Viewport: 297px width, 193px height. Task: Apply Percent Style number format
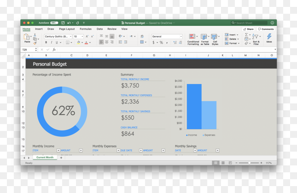pos(161,42)
